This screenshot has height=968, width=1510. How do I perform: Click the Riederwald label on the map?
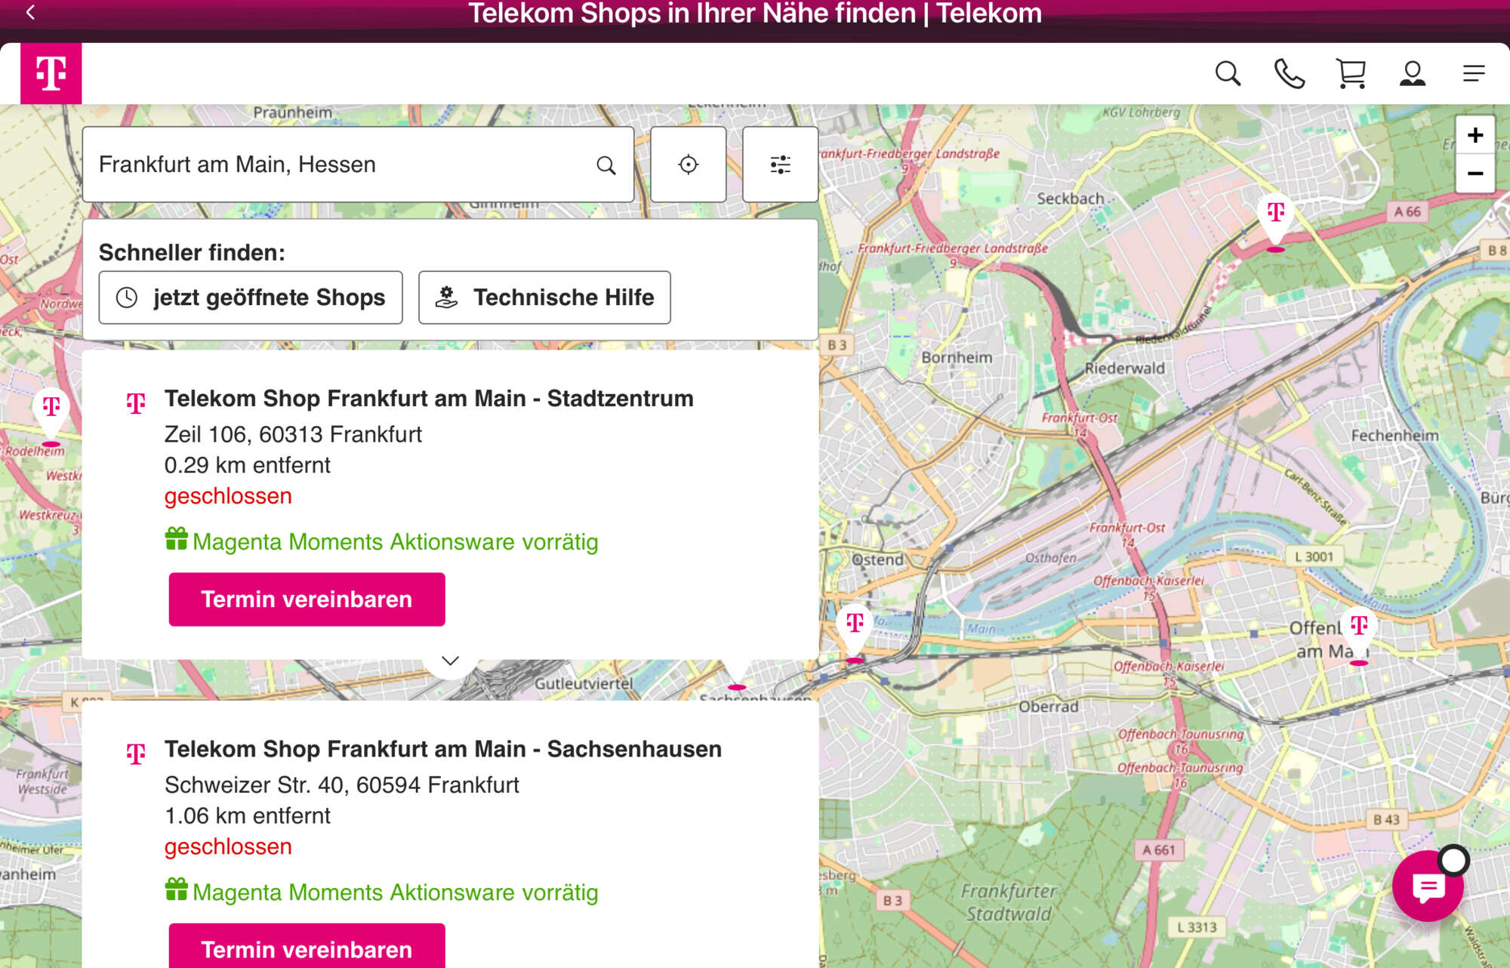click(1125, 368)
